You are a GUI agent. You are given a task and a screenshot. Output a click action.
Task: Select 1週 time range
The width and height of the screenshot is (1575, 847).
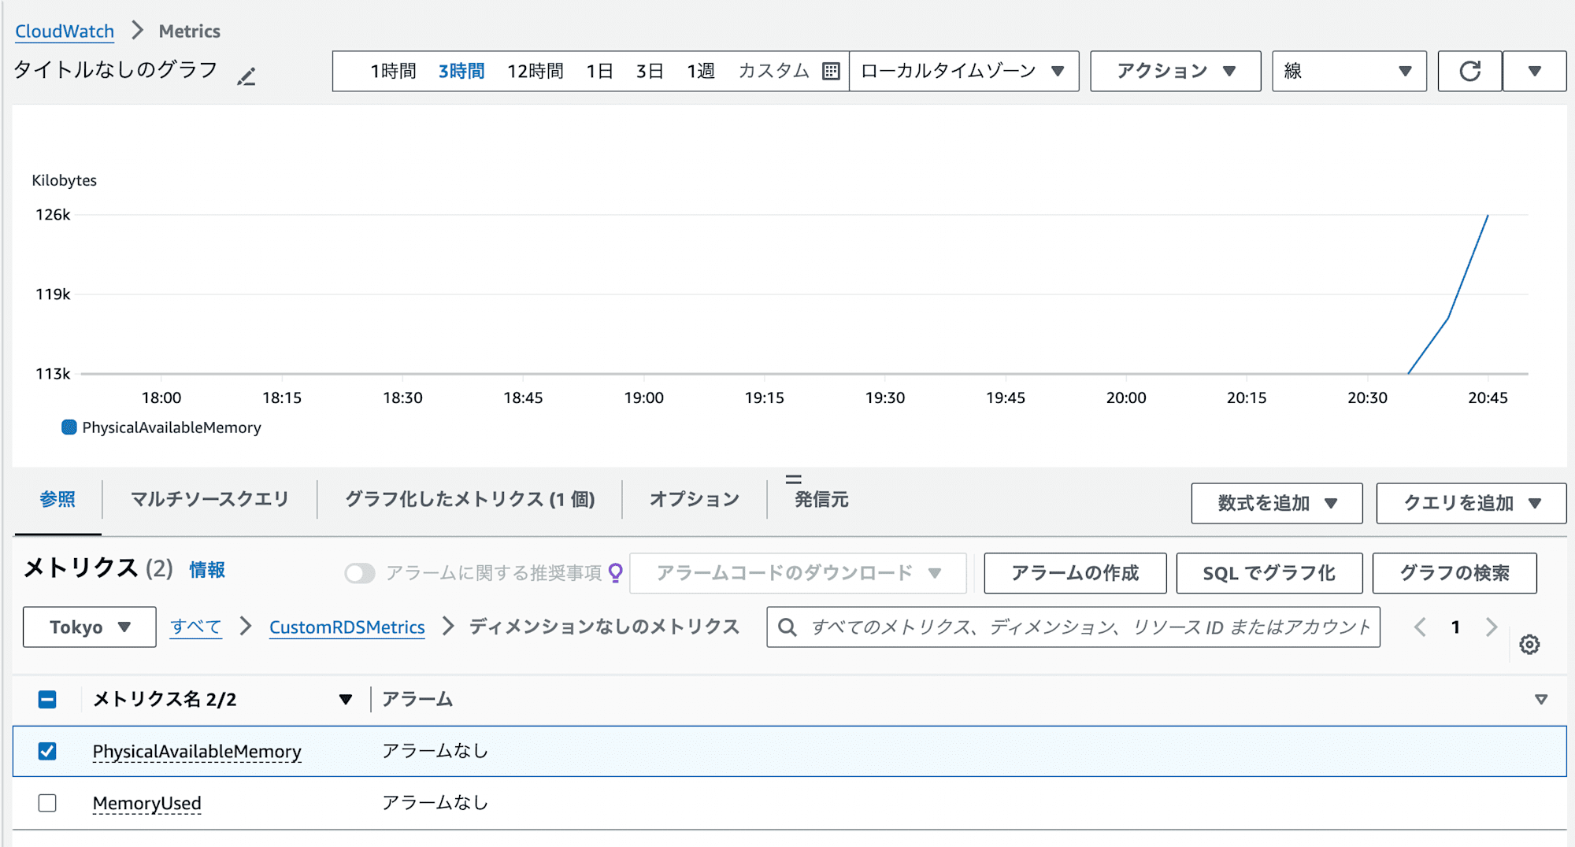pyautogui.click(x=701, y=71)
